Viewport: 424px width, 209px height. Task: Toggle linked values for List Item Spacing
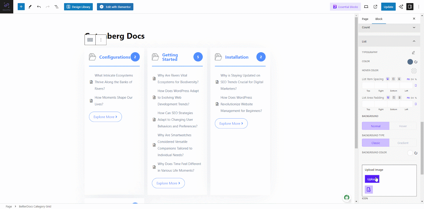coord(416,85)
